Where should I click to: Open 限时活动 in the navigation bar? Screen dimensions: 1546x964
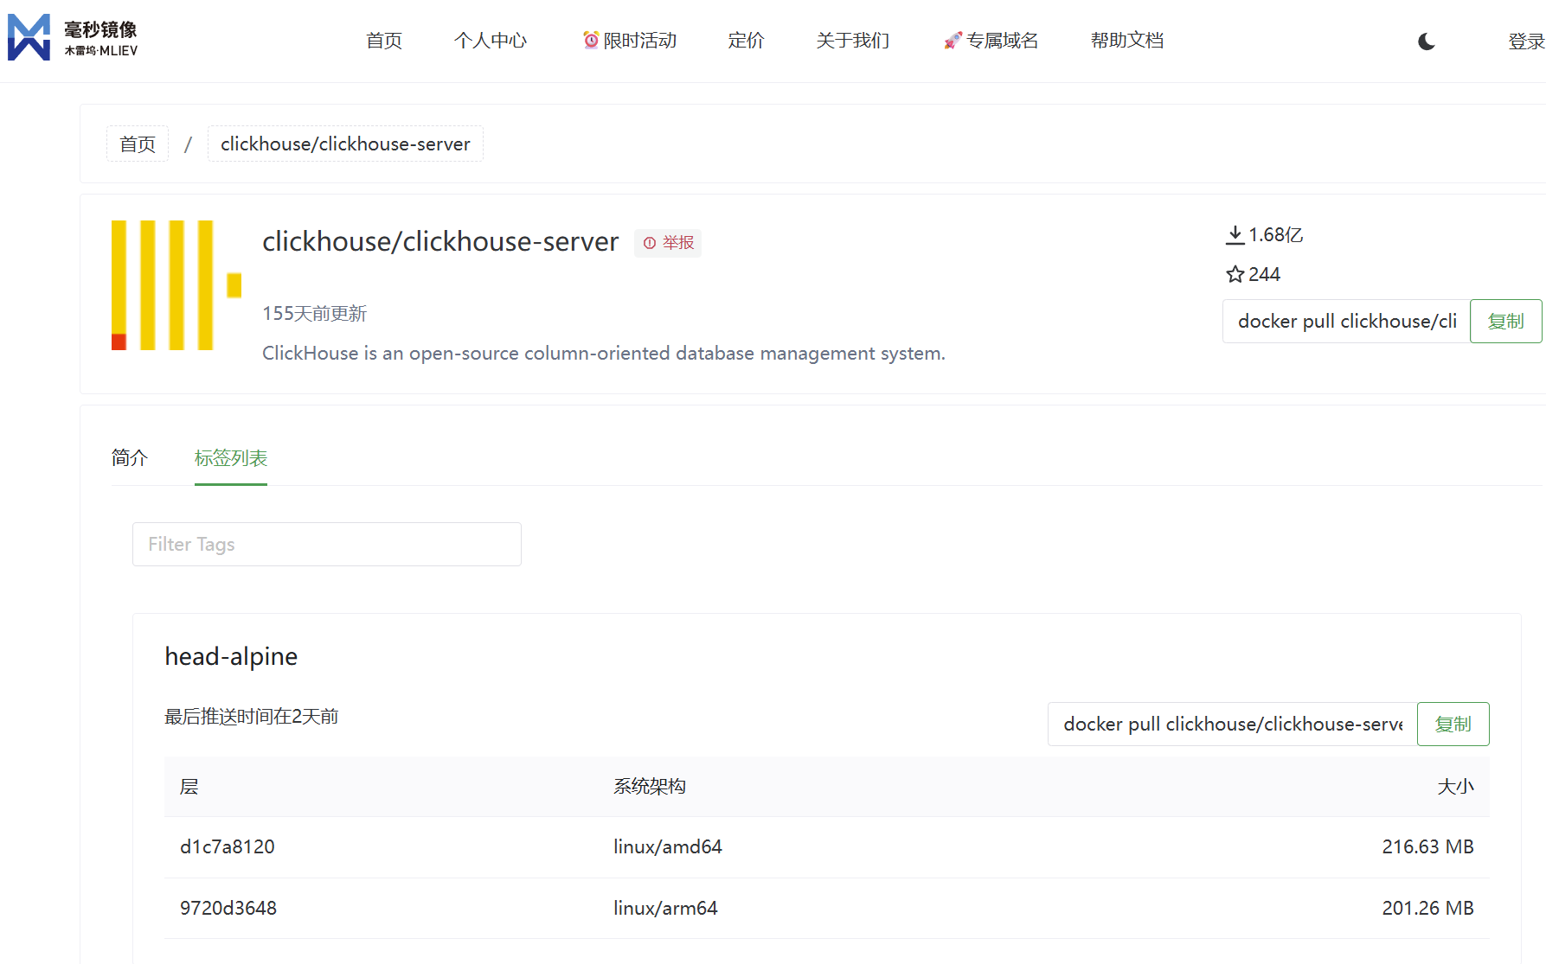pyautogui.click(x=630, y=41)
